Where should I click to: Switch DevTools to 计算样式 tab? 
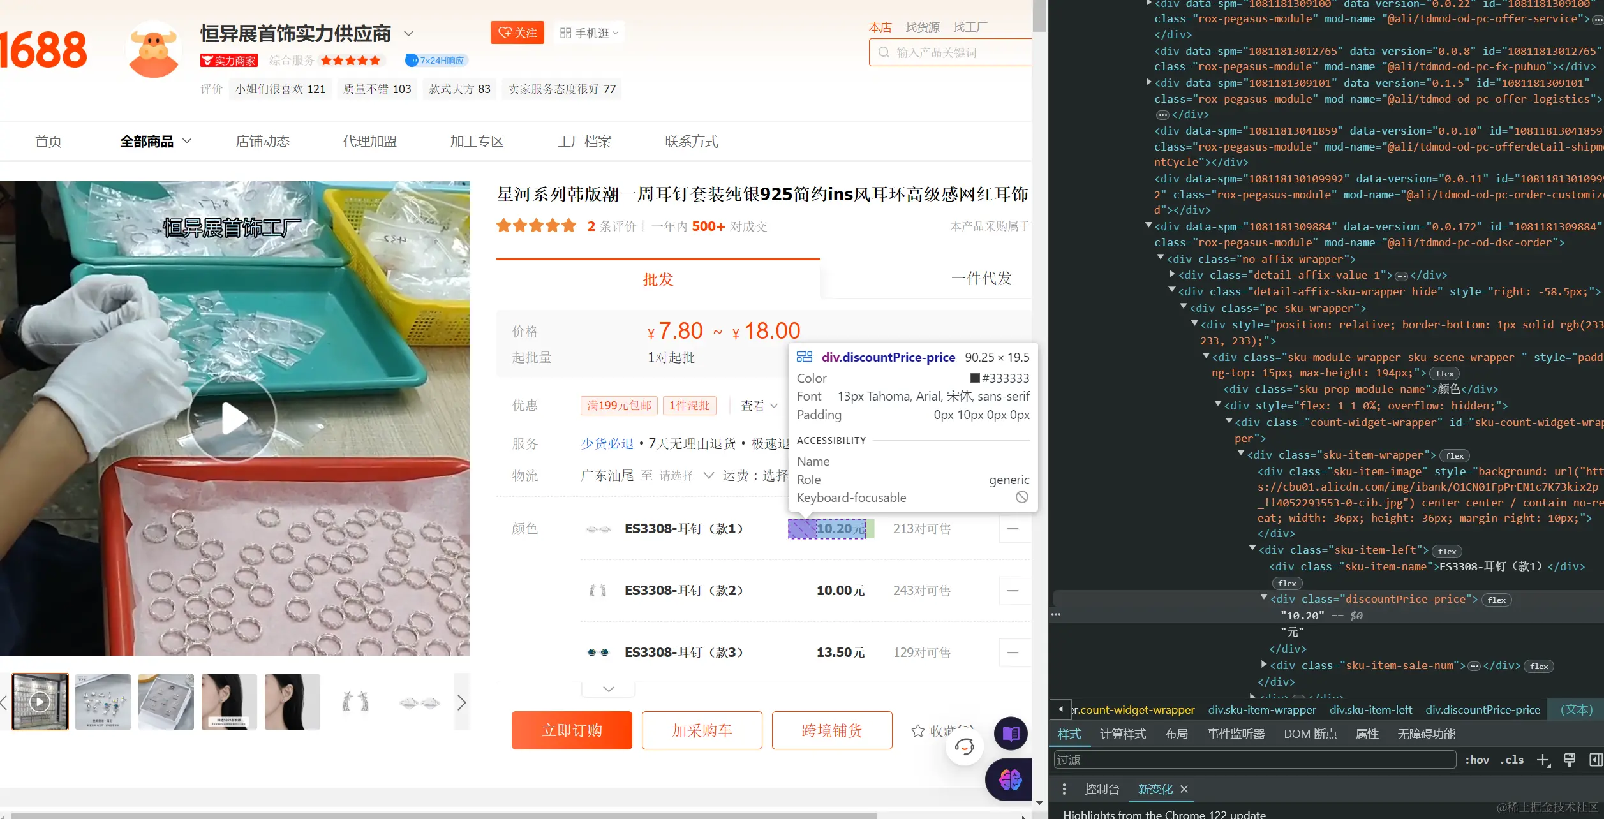[x=1123, y=734]
